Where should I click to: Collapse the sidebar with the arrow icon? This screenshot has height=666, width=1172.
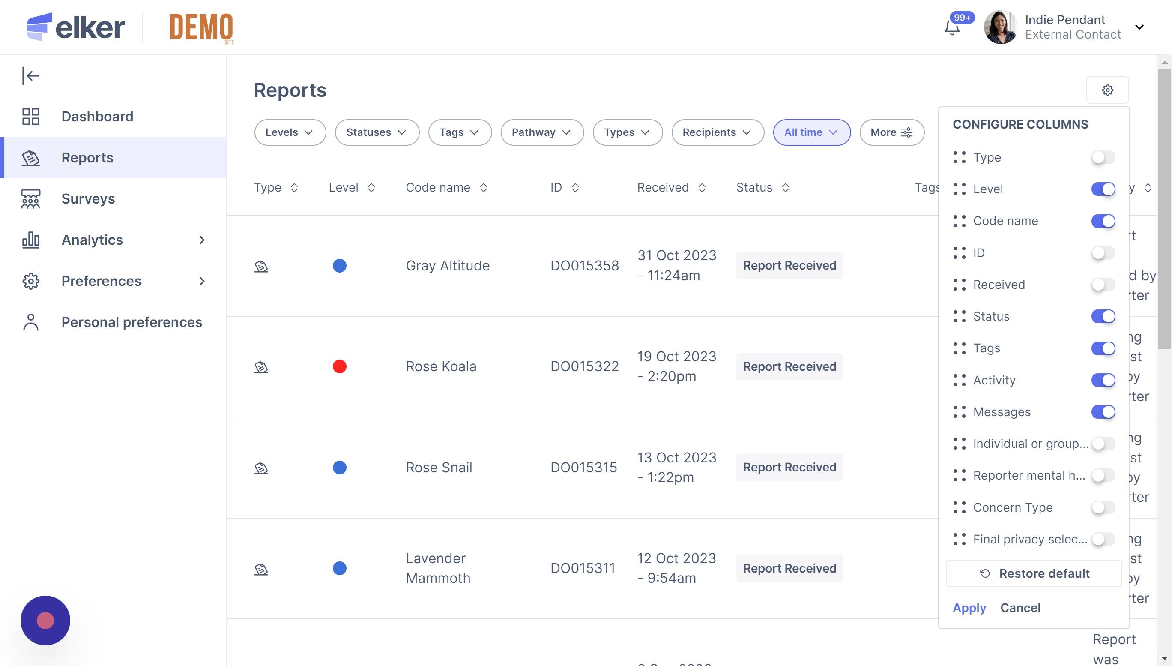[x=30, y=76]
